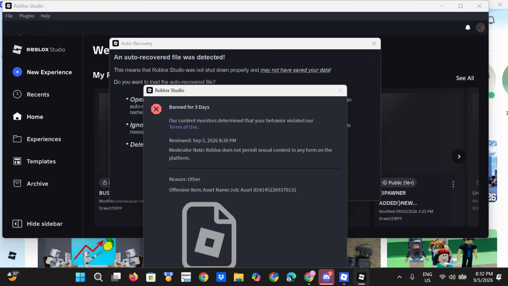This screenshot has height=286, width=508.
Task: Open Windows Search from the taskbar
Action: click(x=98, y=277)
